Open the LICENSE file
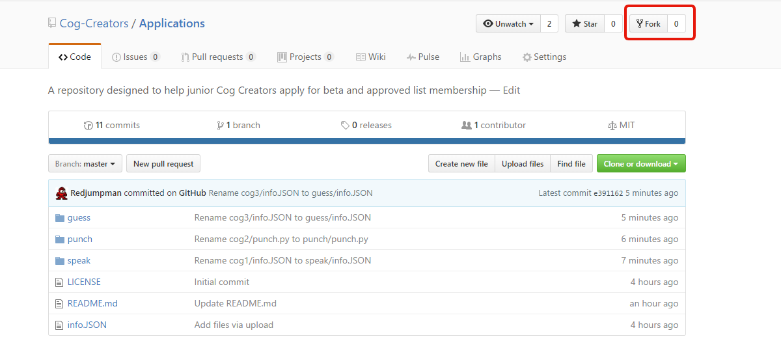Viewport: 781px width, 339px height. [84, 282]
